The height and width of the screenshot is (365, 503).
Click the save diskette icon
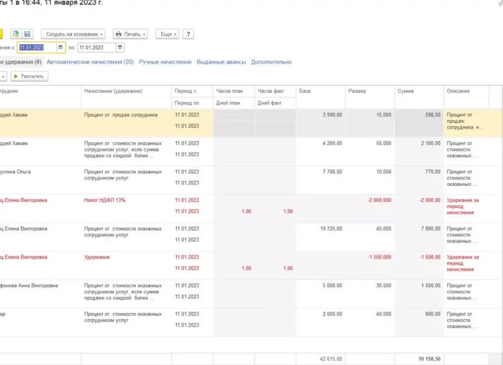(x=27, y=34)
